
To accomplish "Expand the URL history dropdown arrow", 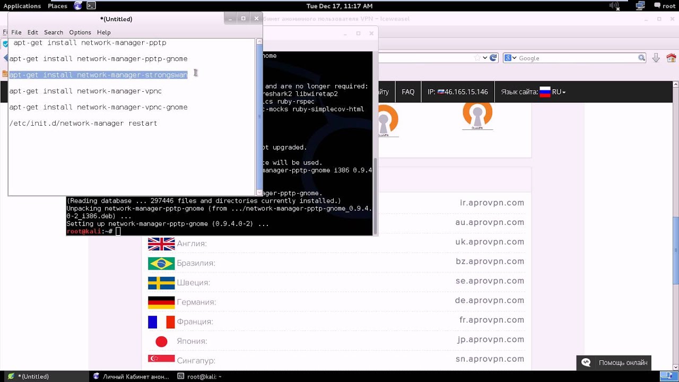I will click(x=485, y=58).
